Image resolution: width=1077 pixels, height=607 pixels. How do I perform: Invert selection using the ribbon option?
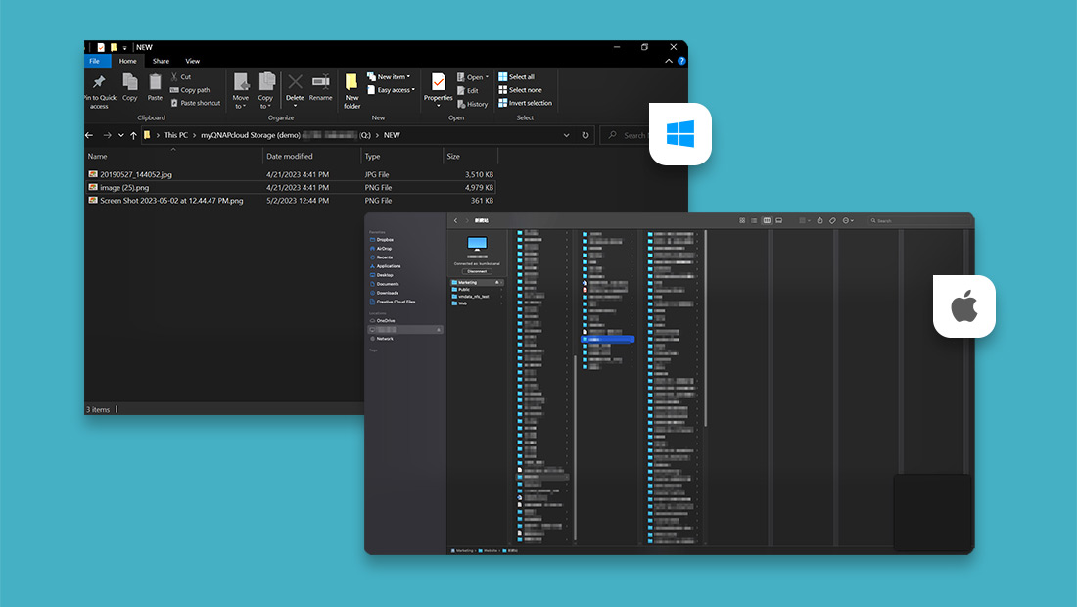pyautogui.click(x=529, y=103)
